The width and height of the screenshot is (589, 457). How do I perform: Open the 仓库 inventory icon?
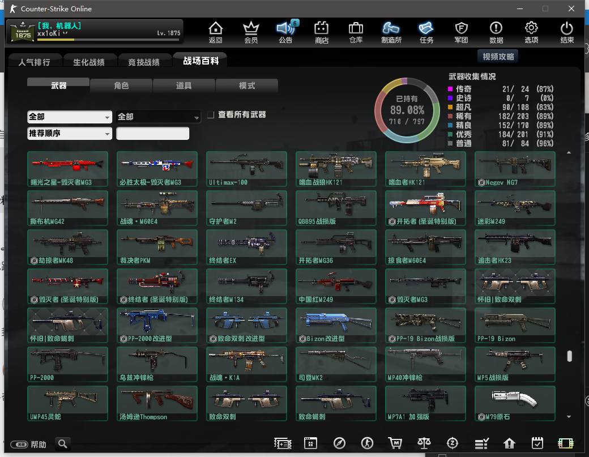coord(356,32)
